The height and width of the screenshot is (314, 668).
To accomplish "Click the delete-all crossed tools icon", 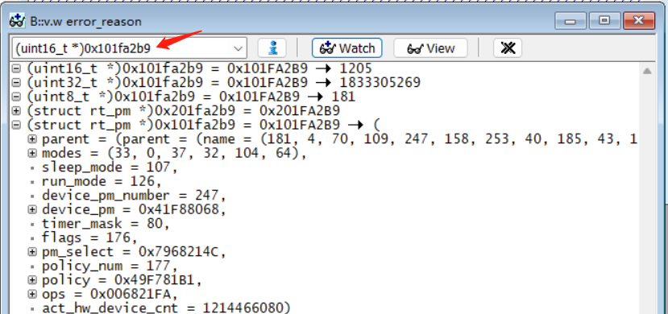I will click(508, 48).
